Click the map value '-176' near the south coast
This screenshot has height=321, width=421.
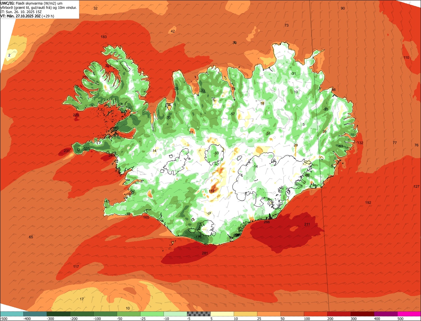point(198,237)
